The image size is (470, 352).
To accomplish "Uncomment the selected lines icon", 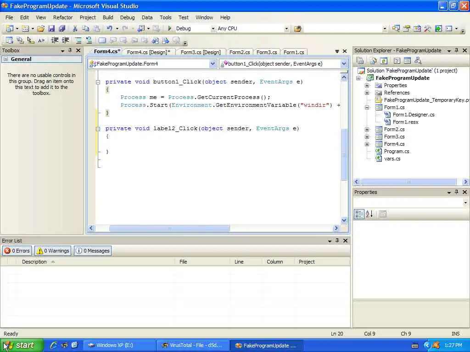I will [x=89, y=40].
